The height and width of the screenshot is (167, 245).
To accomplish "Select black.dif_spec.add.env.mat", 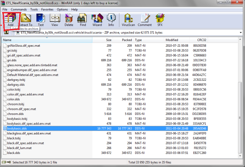I will coord(26,143).
